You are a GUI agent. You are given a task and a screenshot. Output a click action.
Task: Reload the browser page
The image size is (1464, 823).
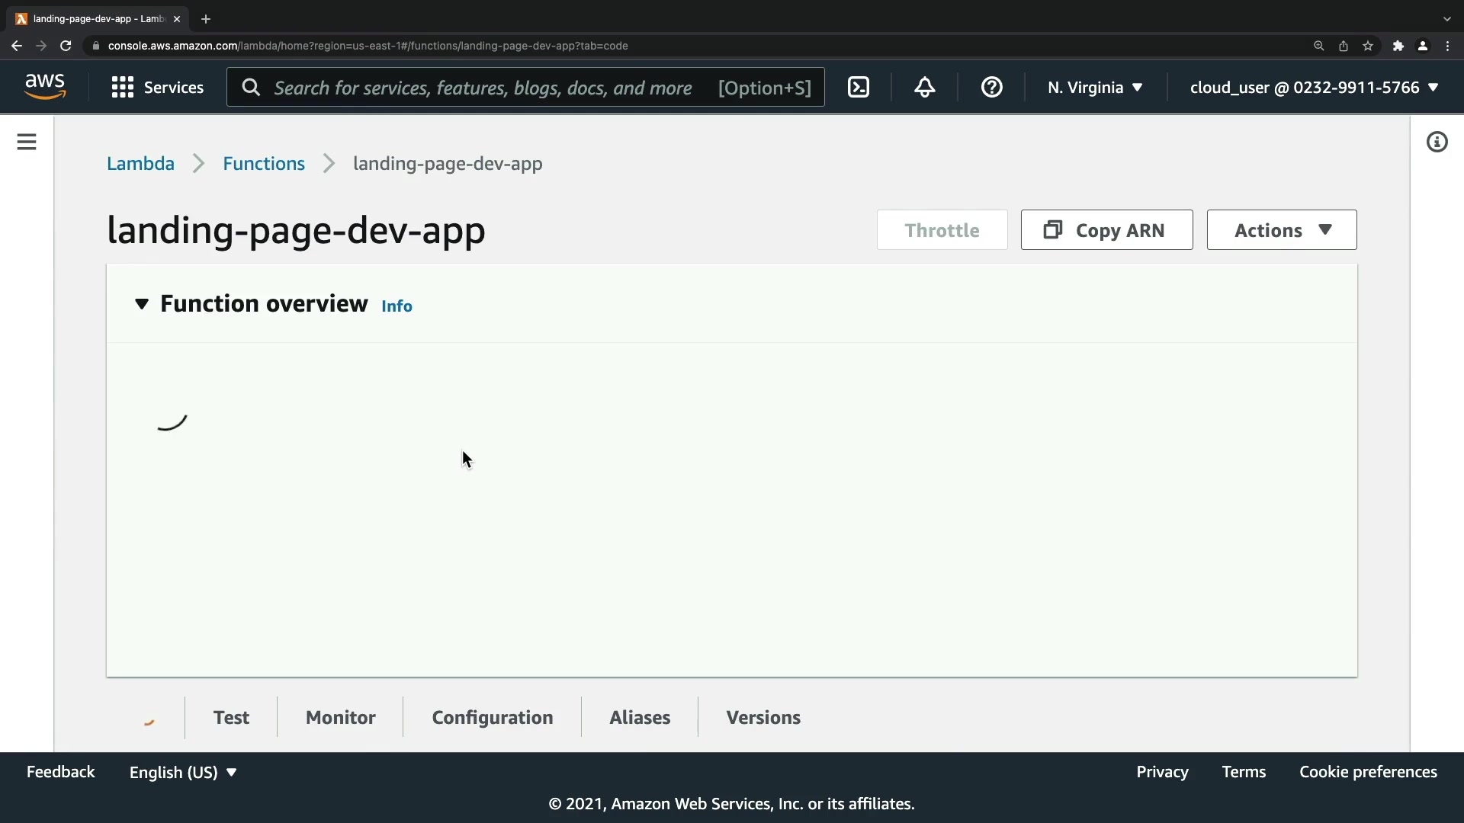tap(66, 46)
